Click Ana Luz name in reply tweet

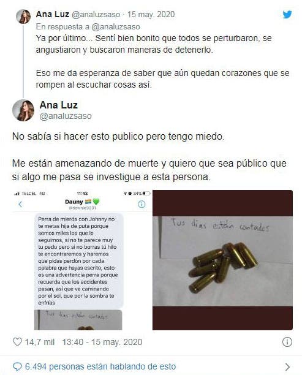[x=53, y=14]
